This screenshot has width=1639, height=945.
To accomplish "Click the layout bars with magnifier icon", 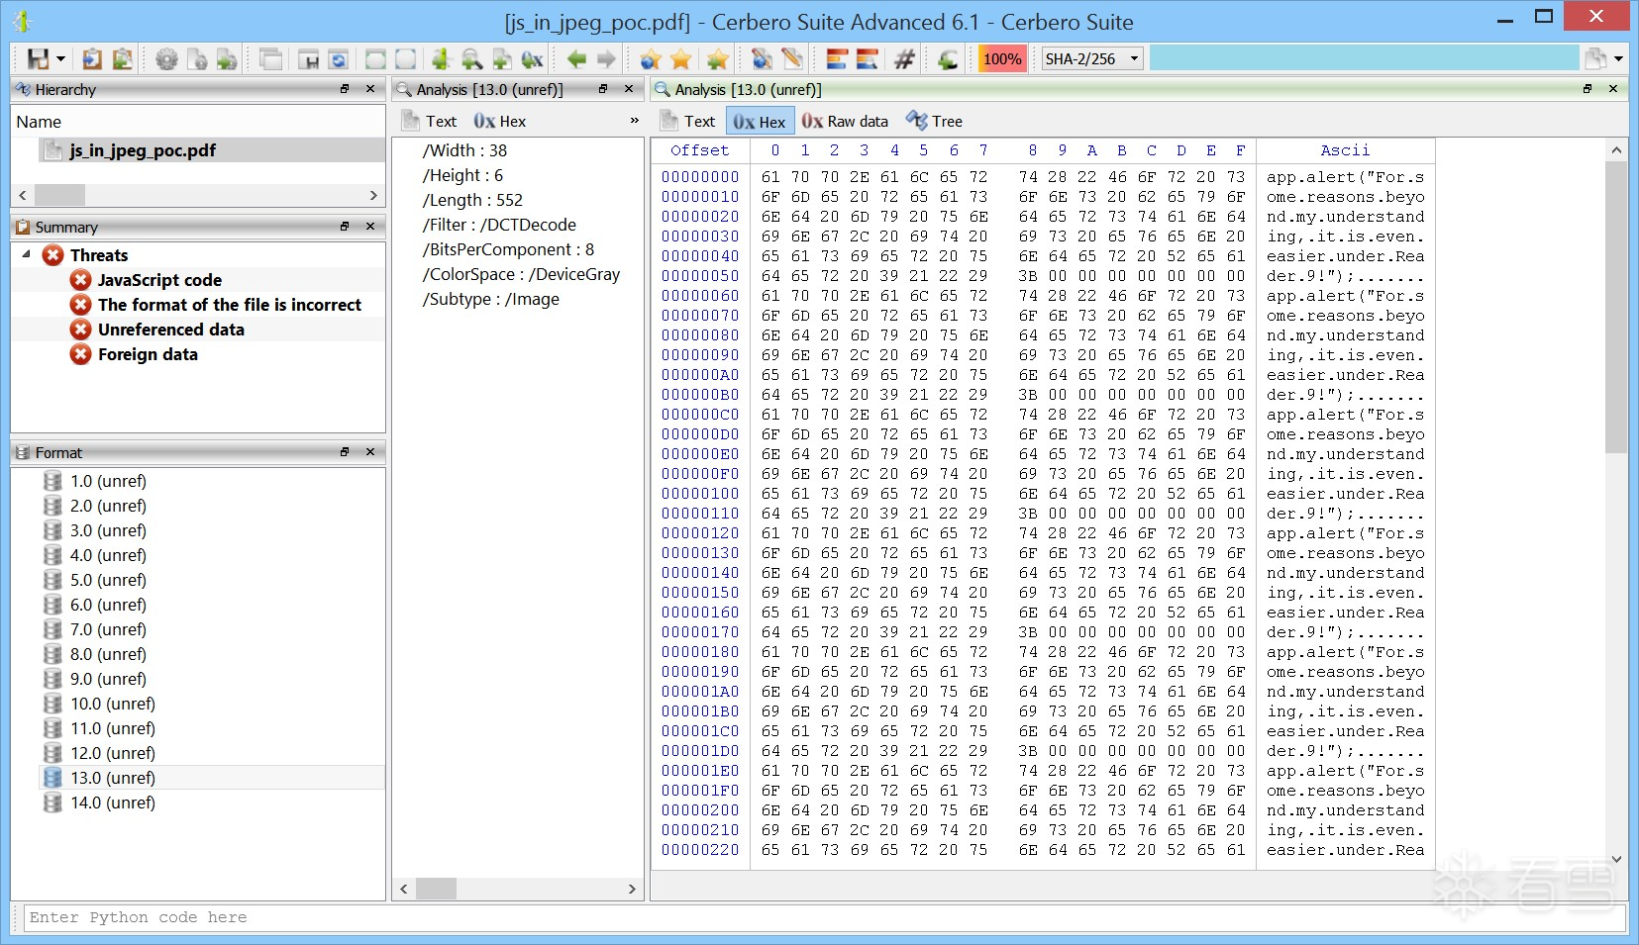I will (868, 59).
